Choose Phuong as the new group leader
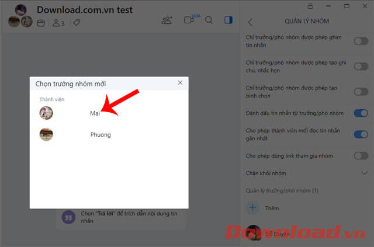The image size is (374, 247). 109,134
